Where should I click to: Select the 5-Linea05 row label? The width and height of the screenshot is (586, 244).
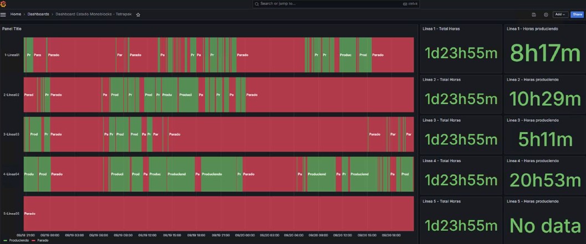coord(12,214)
